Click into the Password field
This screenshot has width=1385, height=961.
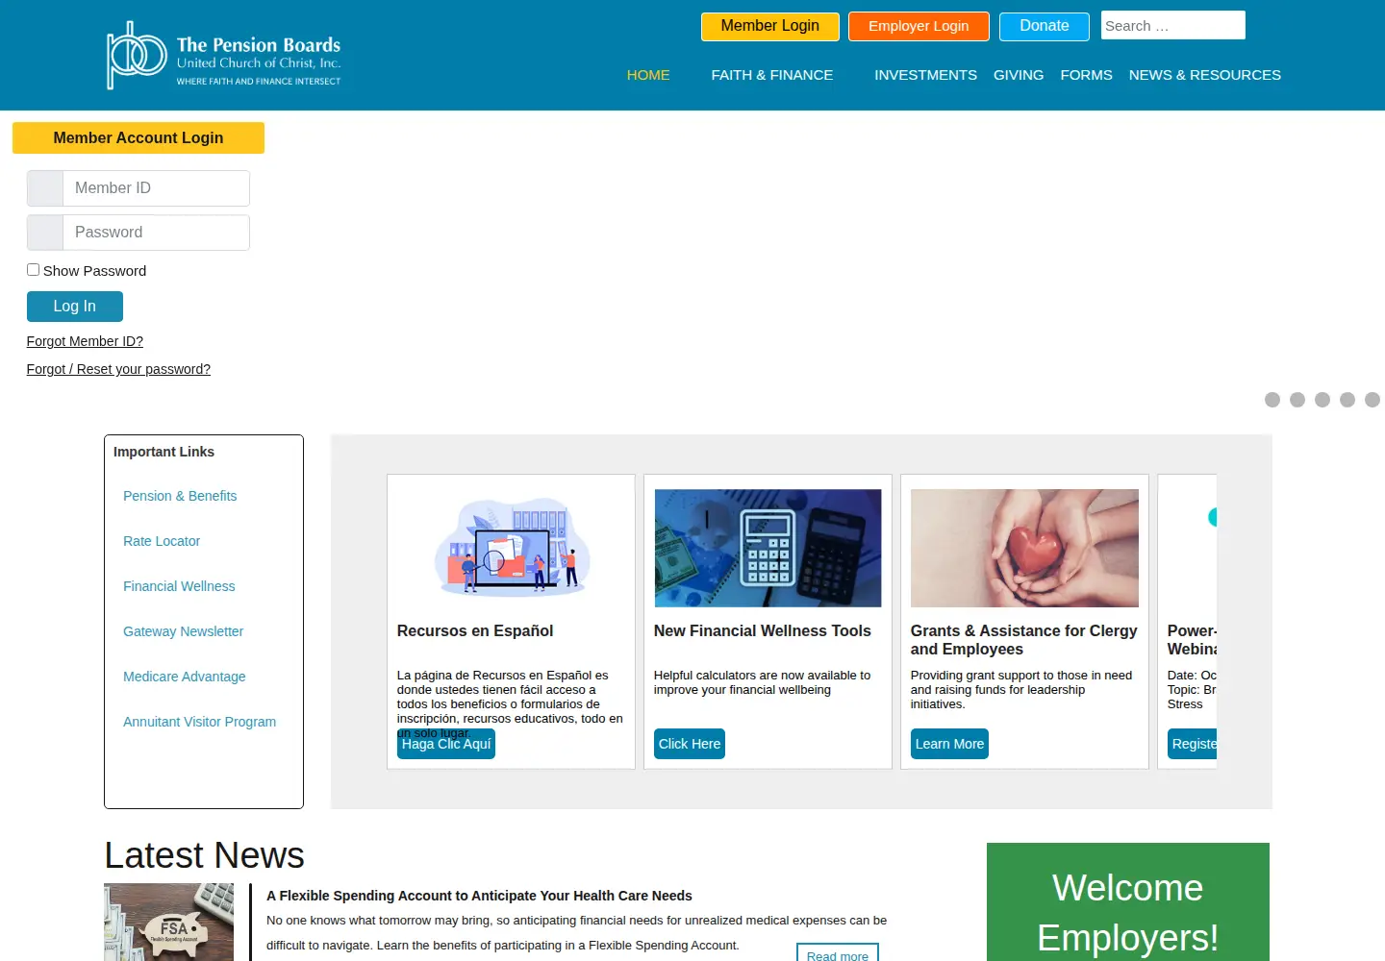[x=156, y=233]
